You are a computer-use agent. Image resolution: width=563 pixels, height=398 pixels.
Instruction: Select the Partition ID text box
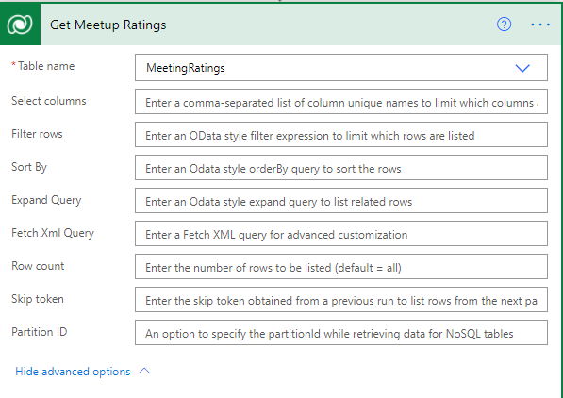(x=341, y=333)
